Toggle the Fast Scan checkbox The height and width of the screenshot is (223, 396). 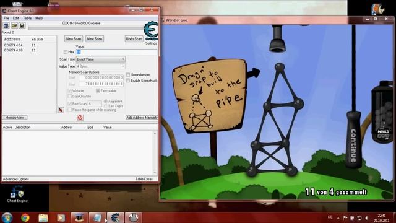coord(70,103)
